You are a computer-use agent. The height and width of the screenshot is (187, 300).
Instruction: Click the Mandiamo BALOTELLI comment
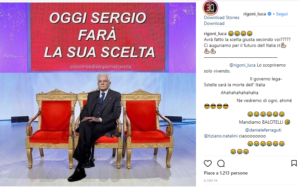[265, 122]
